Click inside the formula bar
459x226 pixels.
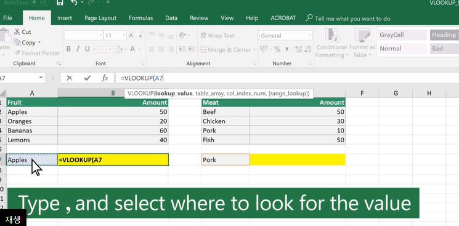point(287,78)
